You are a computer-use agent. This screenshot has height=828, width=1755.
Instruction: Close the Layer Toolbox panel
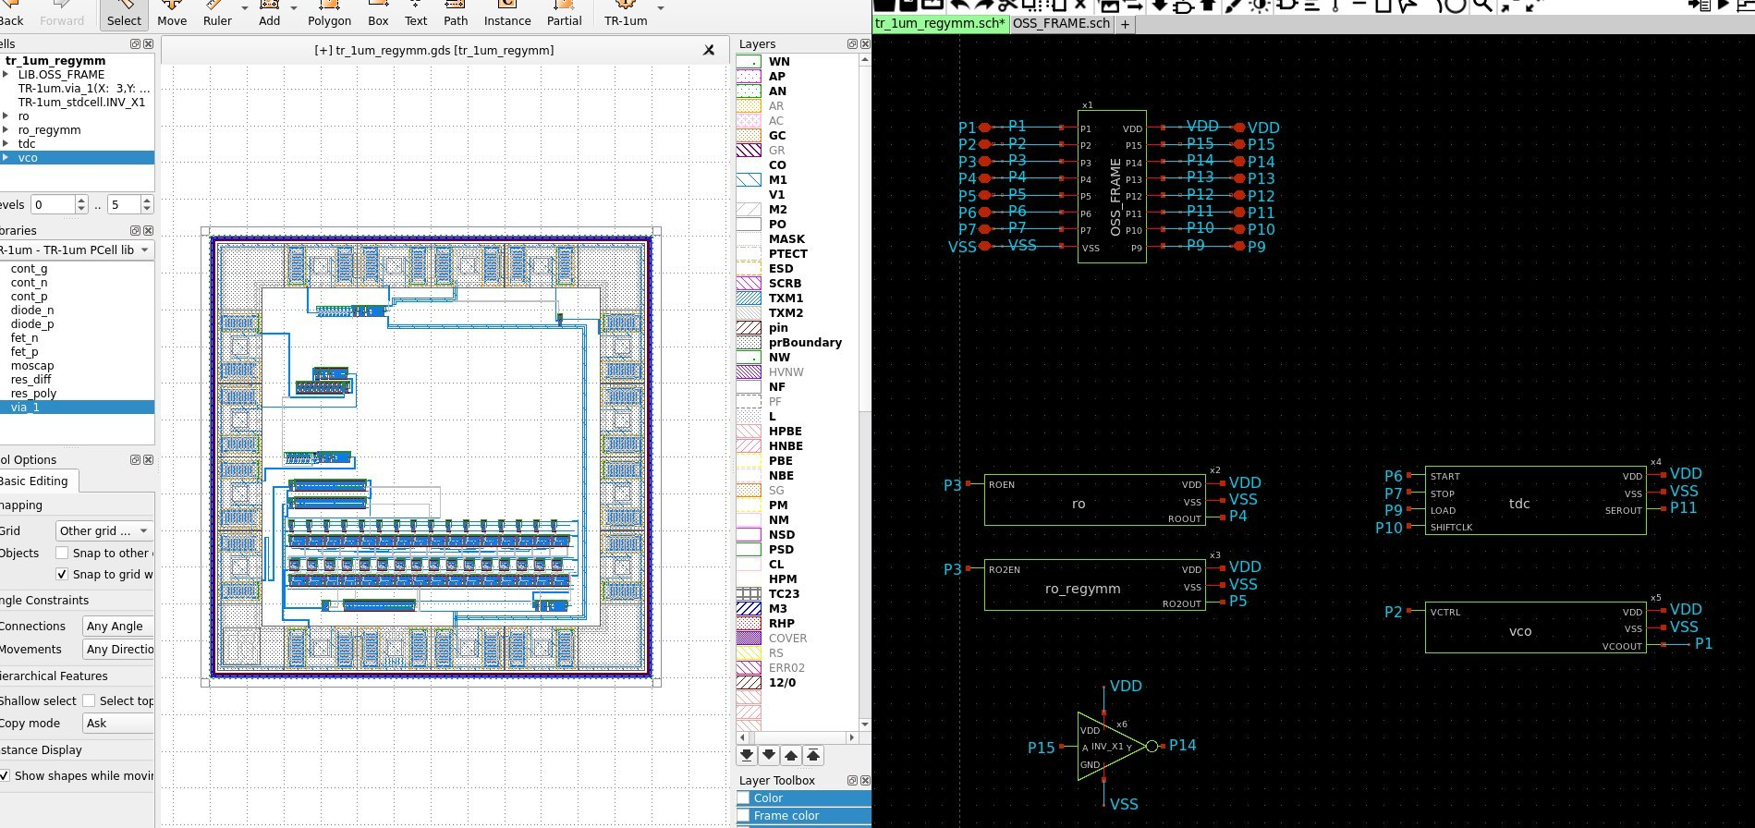[865, 781]
